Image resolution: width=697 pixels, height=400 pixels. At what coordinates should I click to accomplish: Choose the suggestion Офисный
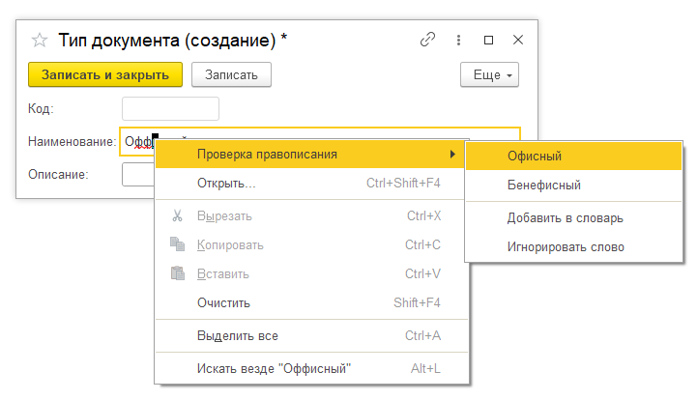click(x=573, y=156)
